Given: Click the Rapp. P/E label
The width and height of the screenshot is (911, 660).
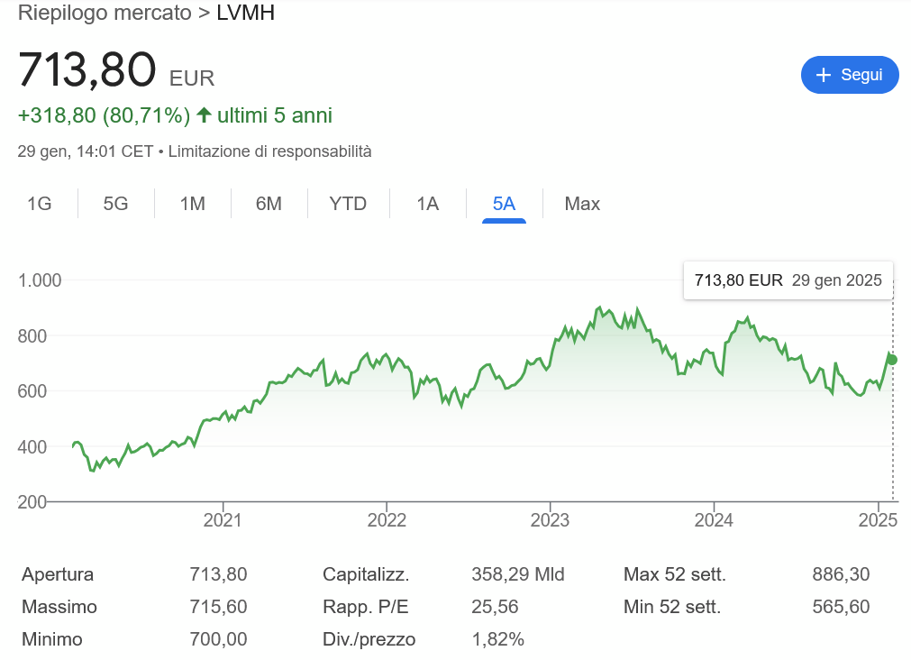Looking at the screenshot, I should pyautogui.click(x=366, y=607).
